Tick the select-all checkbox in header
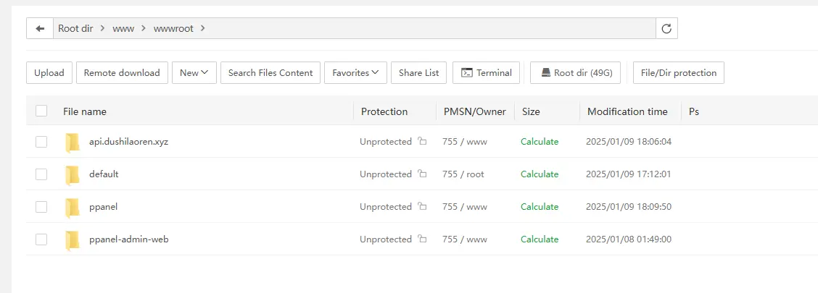 [x=41, y=111]
